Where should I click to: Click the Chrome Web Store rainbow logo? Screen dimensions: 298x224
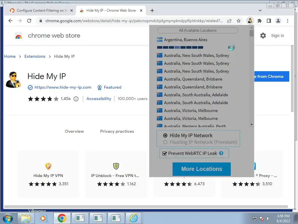[x=18, y=36]
